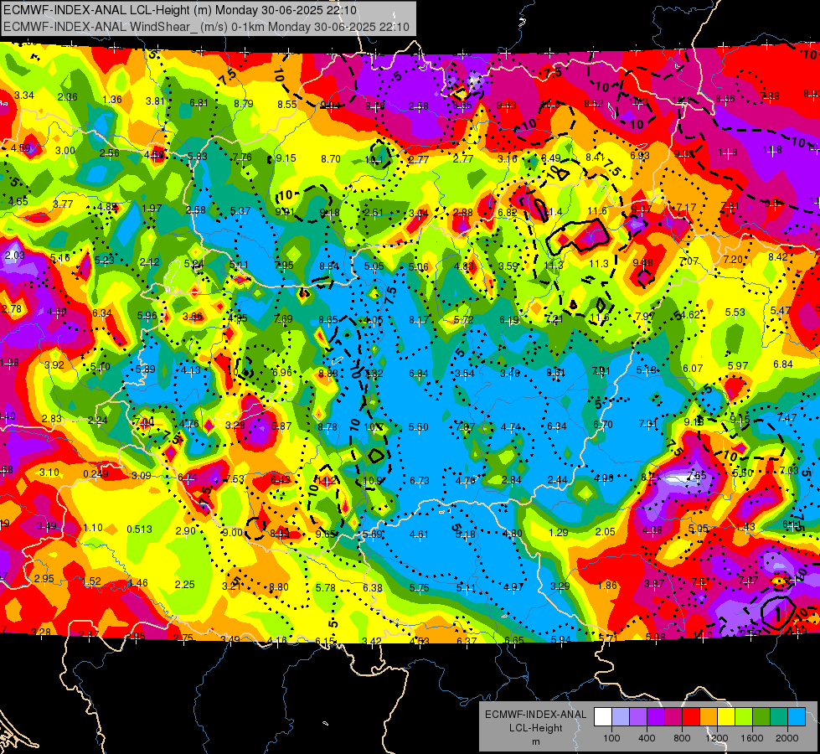Click the wind shear value 9.63
Image resolution: width=820 pixels, height=754 pixels.
coord(506,106)
